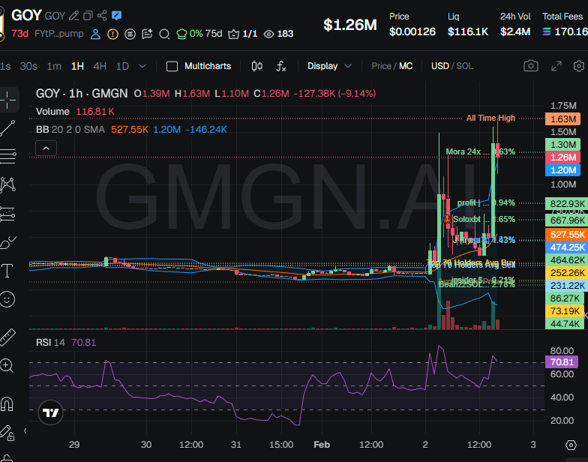Click the TradingView logo badge
This screenshot has height=462, width=588.
coord(51,412)
